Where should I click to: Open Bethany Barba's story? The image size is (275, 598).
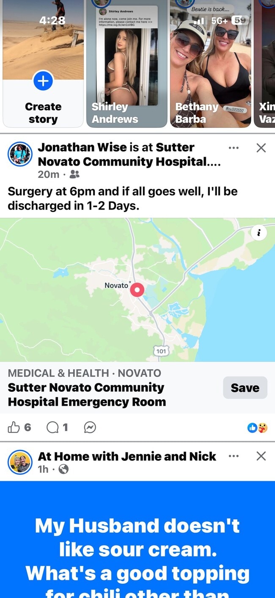click(211, 64)
